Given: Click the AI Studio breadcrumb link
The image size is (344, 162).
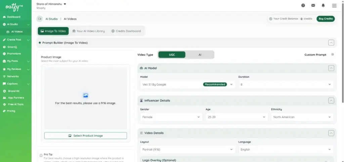Looking at the screenshot, I should [51, 19].
